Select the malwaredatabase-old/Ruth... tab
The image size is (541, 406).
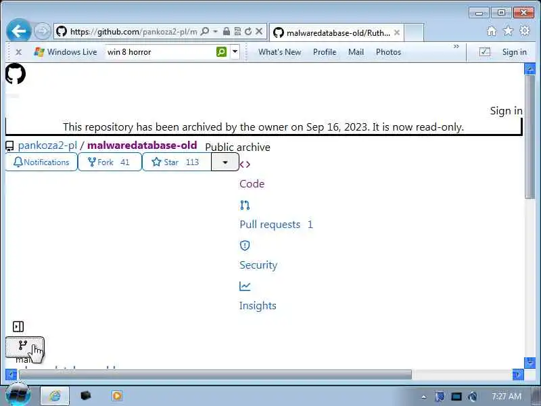point(336,32)
